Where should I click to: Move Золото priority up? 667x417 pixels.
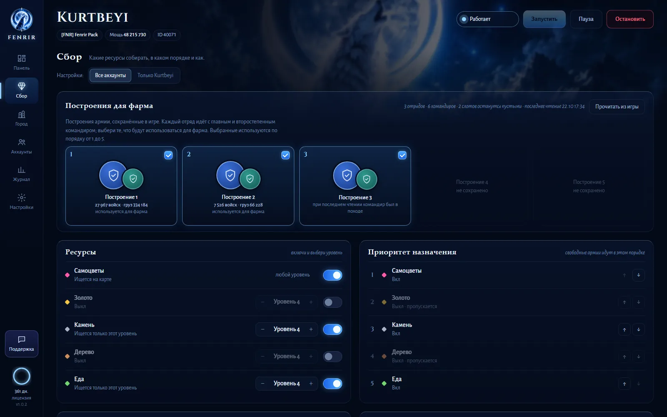(x=624, y=302)
